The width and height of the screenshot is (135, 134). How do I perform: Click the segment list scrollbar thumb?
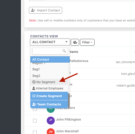click(69, 101)
